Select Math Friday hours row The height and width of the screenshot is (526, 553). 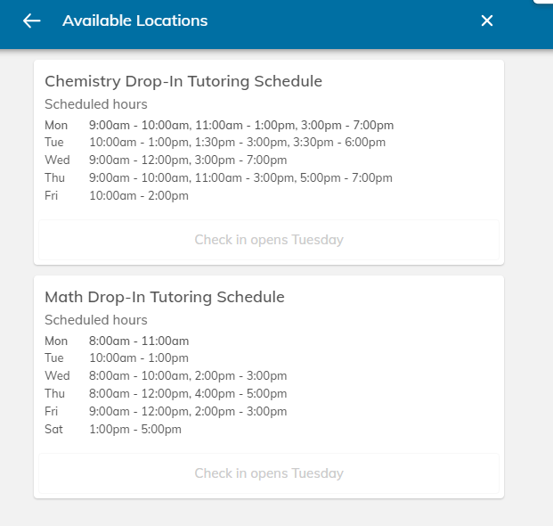(188, 412)
